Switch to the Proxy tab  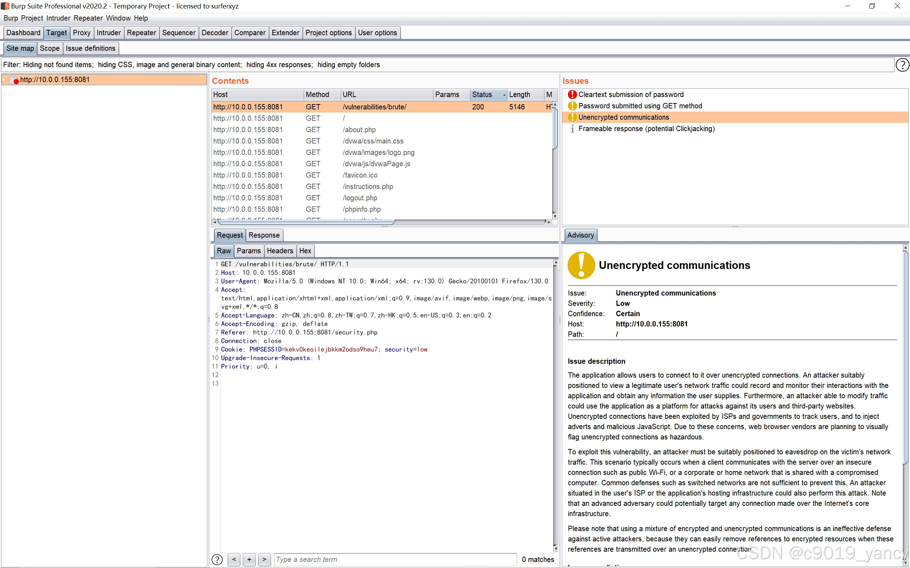click(81, 33)
